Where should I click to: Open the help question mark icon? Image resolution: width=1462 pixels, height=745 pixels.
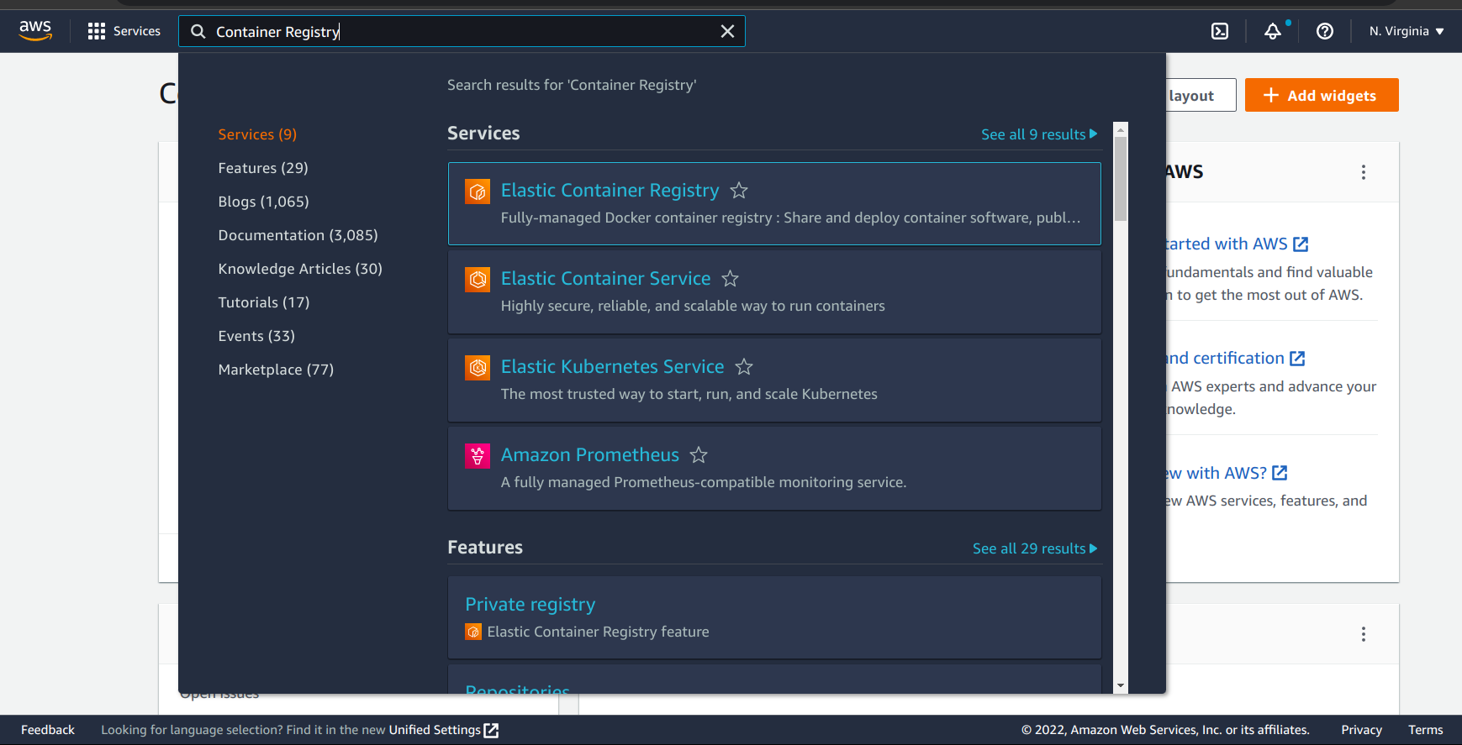pos(1324,31)
